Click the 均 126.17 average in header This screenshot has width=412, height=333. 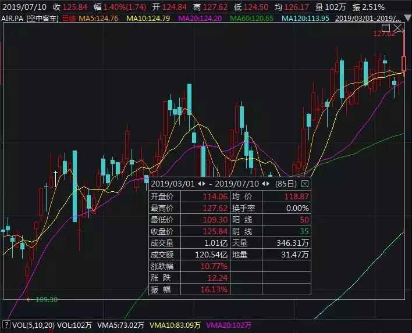292,7
